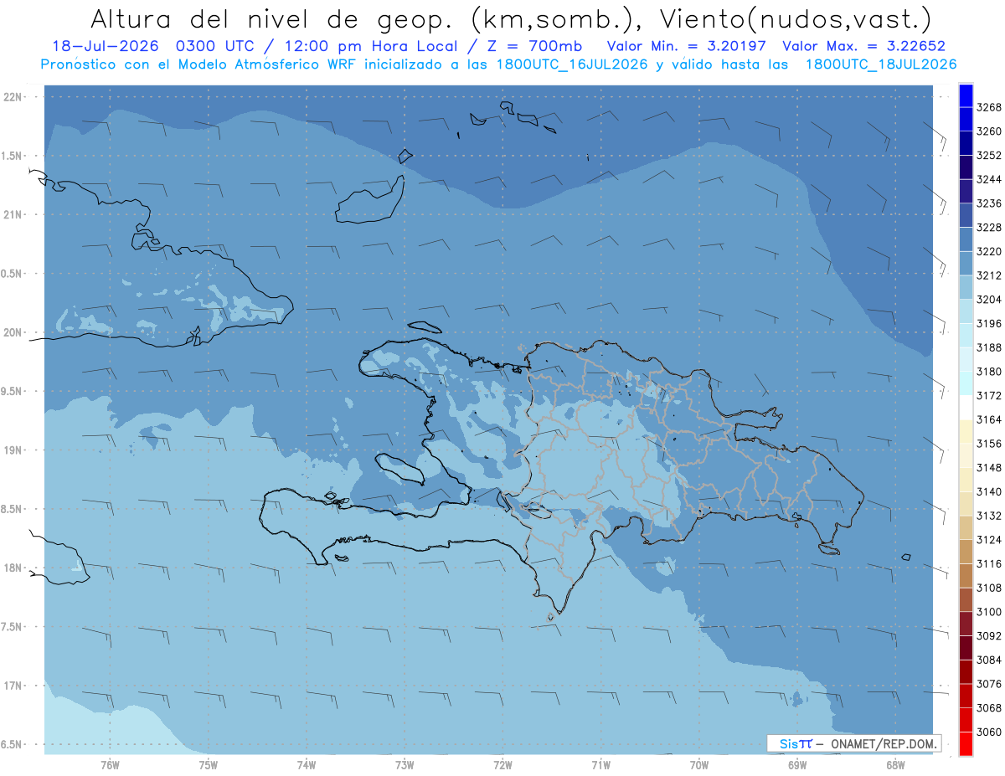Click the swatch between 3076 and 3068

coord(966,696)
